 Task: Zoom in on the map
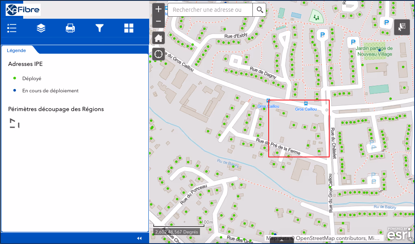[159, 9]
